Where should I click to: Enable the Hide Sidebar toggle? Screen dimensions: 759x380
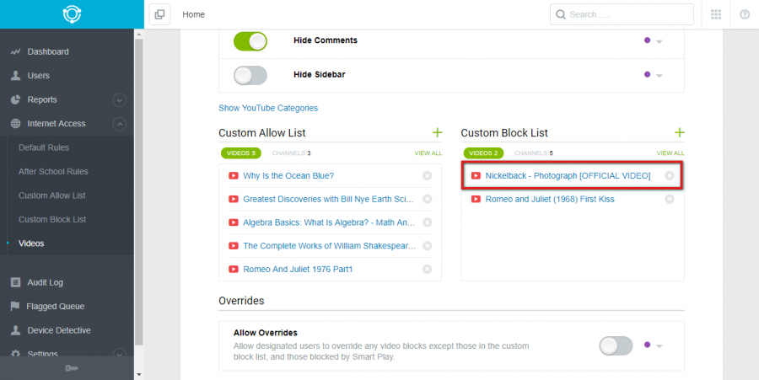pos(250,76)
